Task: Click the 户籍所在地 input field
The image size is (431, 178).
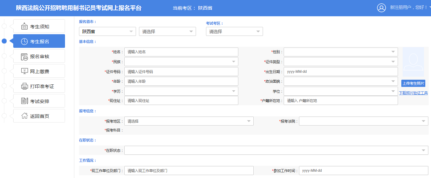Action: [341, 101]
